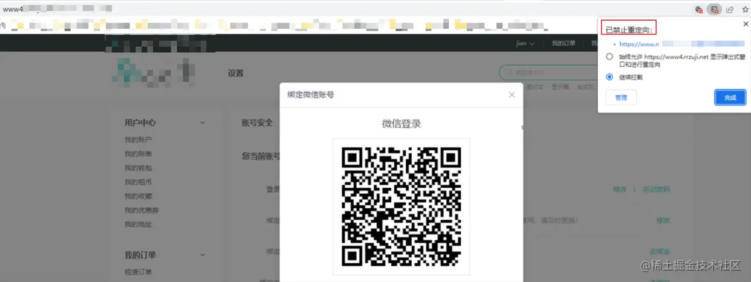The image size is (751, 282).
Task: Open 我的账户 in the sidebar
Action: pos(138,139)
